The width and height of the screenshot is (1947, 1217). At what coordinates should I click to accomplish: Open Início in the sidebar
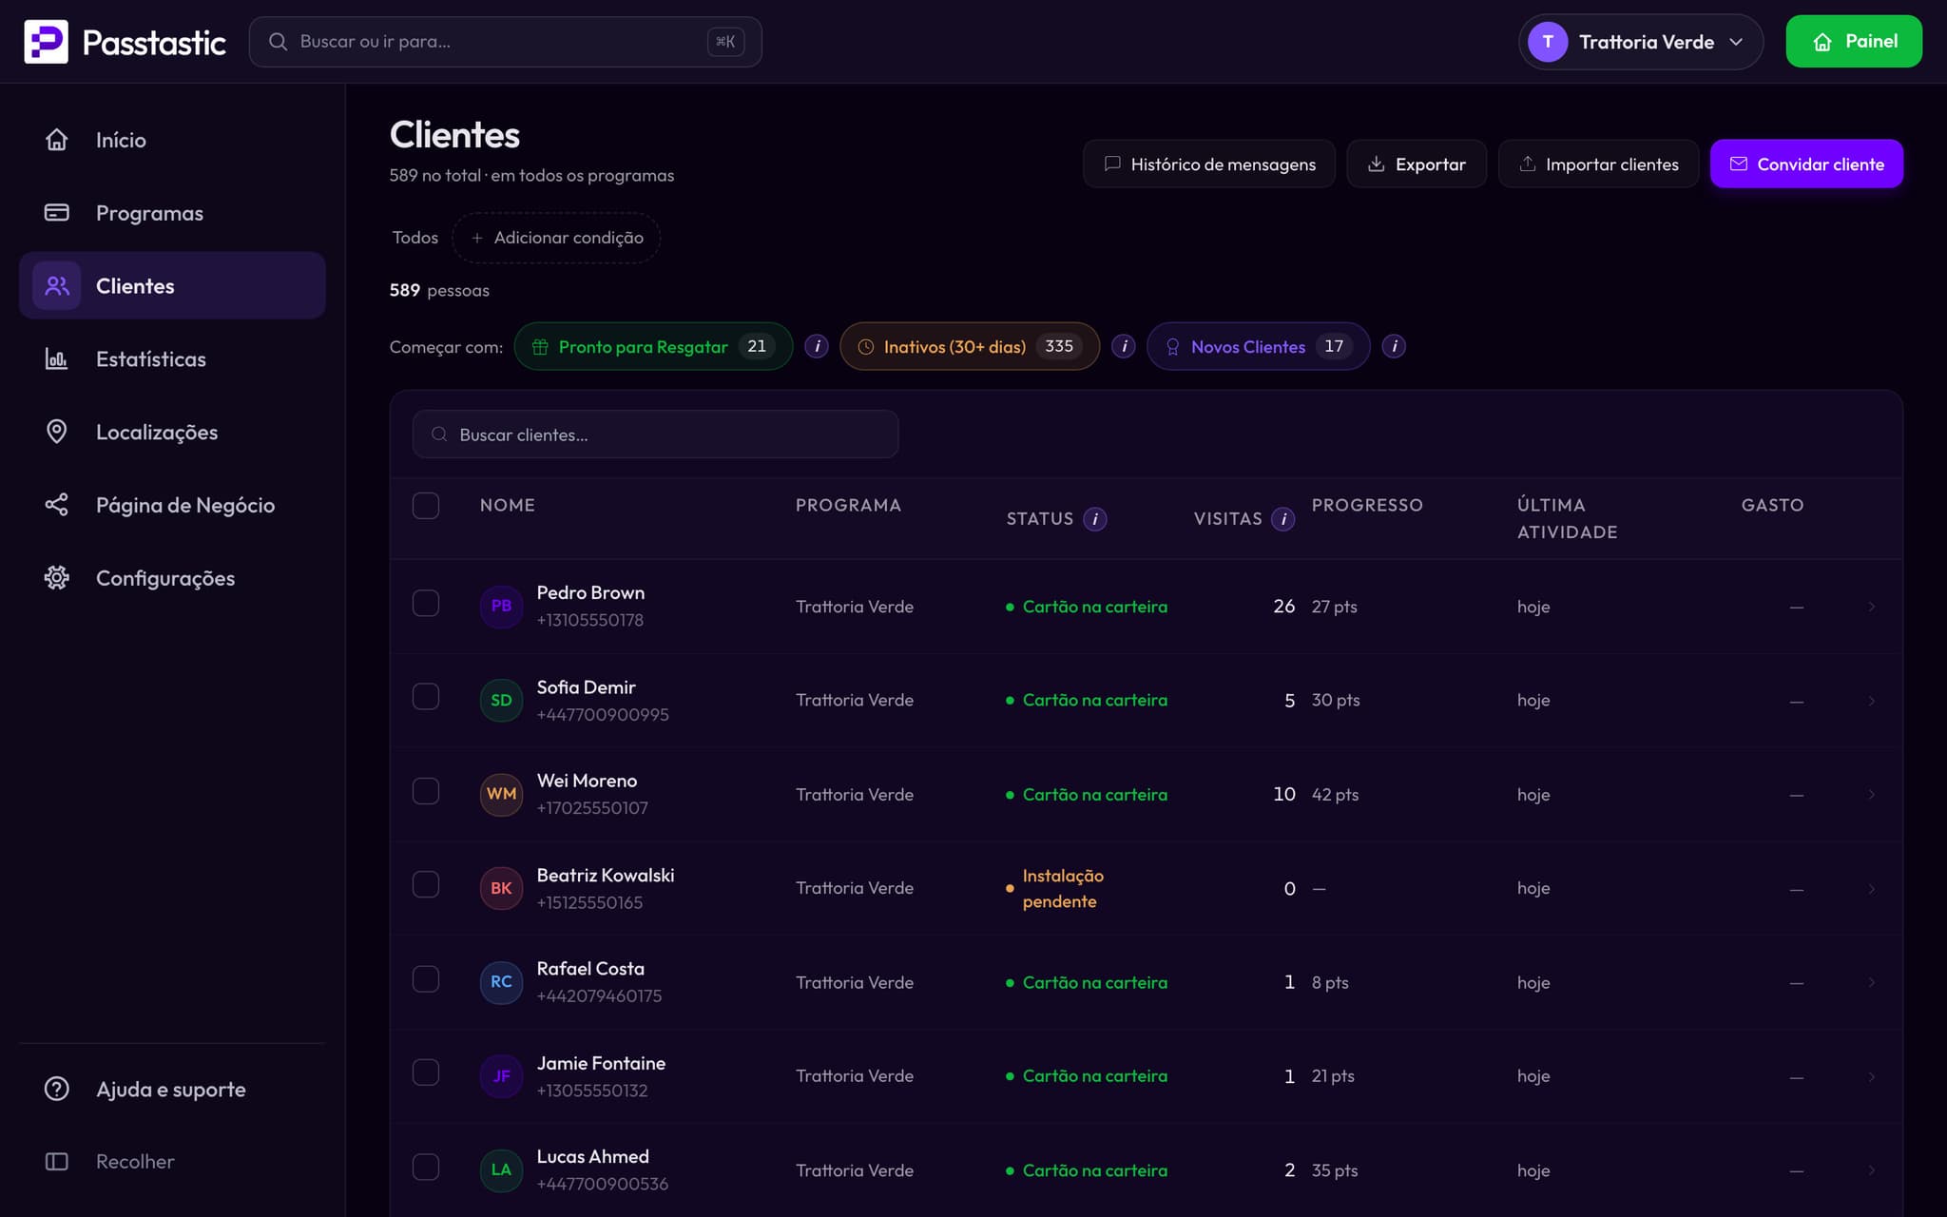tap(172, 140)
